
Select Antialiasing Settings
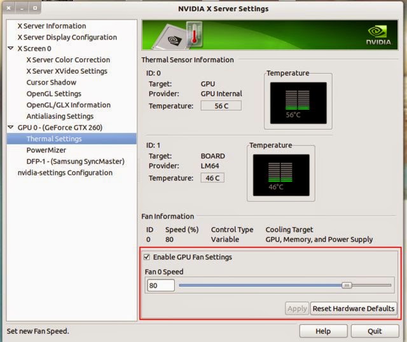60,116
